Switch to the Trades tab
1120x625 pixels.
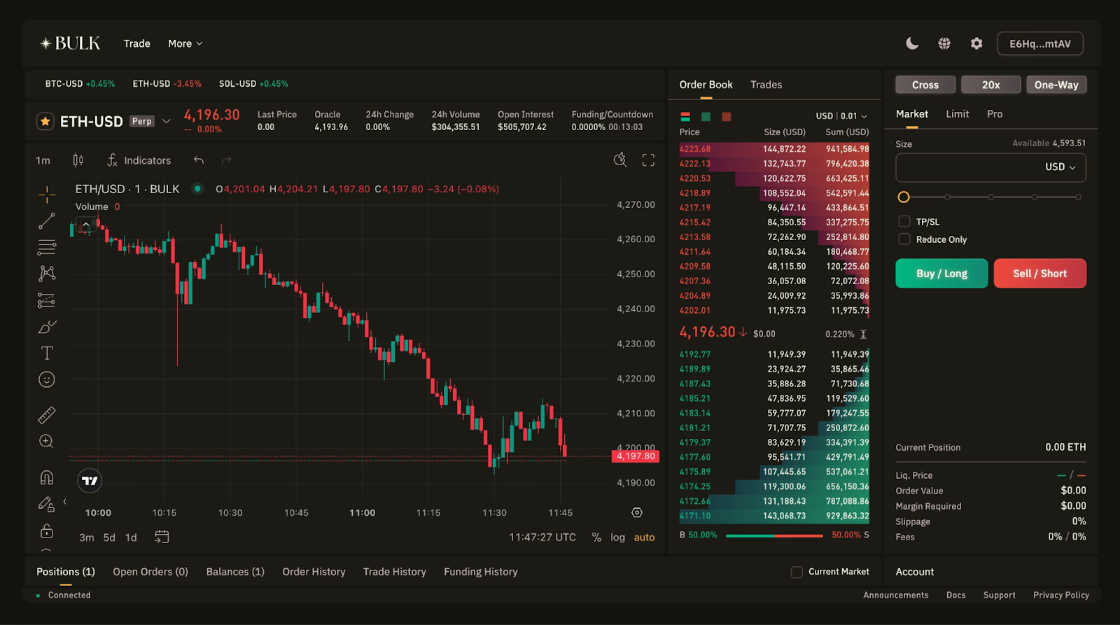point(766,85)
